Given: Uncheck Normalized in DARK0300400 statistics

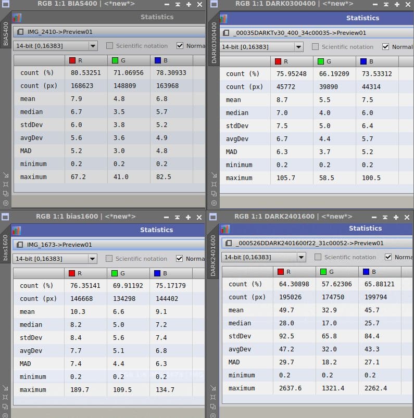Looking at the screenshot, I should pos(385,47).
